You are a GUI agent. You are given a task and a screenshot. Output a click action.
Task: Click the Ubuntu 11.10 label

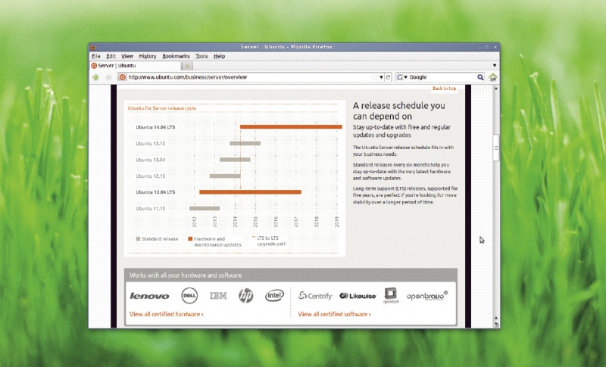150,208
